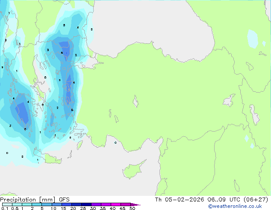Image resolution: width=271 pixels, height=210 pixels.
Task: Click the '15' legend scale label
Action: click(x=63, y=208)
